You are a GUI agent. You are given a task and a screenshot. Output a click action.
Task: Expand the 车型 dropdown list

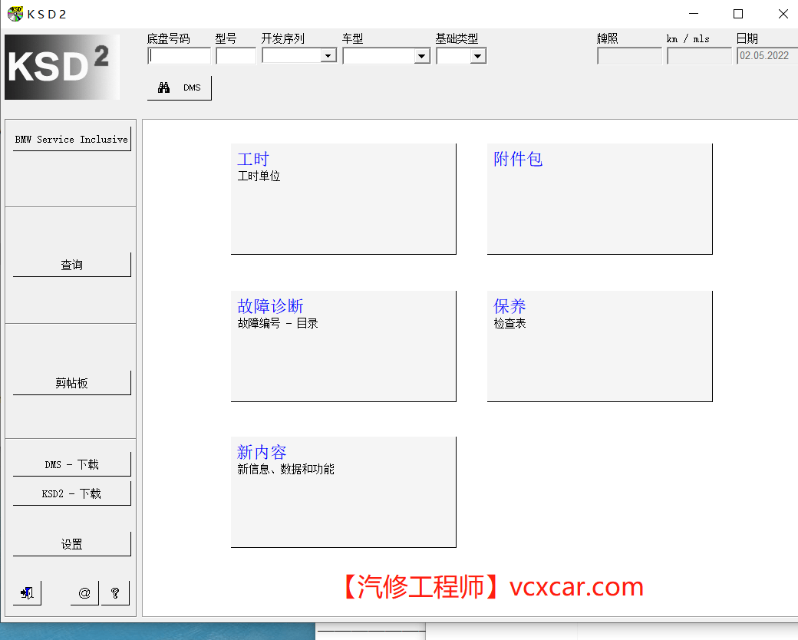point(422,55)
